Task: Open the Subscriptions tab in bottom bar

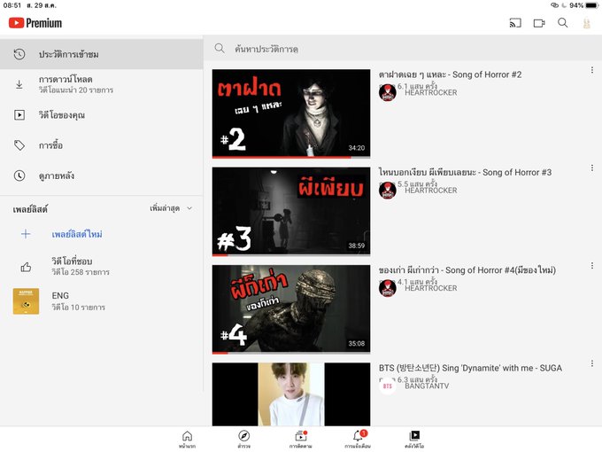Action: pyautogui.click(x=301, y=440)
